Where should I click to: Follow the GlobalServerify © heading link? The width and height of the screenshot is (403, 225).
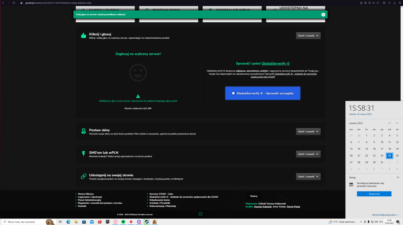276,63
